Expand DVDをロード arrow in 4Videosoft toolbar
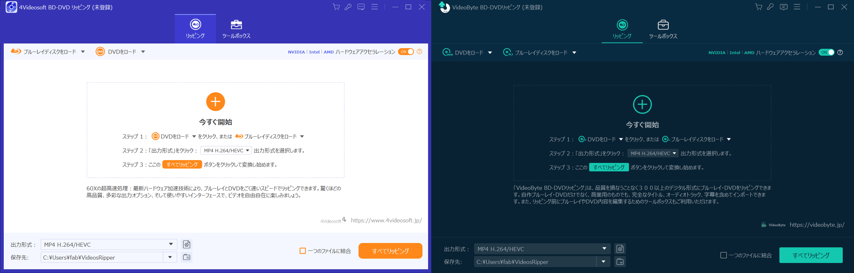Screen dimensions: 854x273 (143, 52)
